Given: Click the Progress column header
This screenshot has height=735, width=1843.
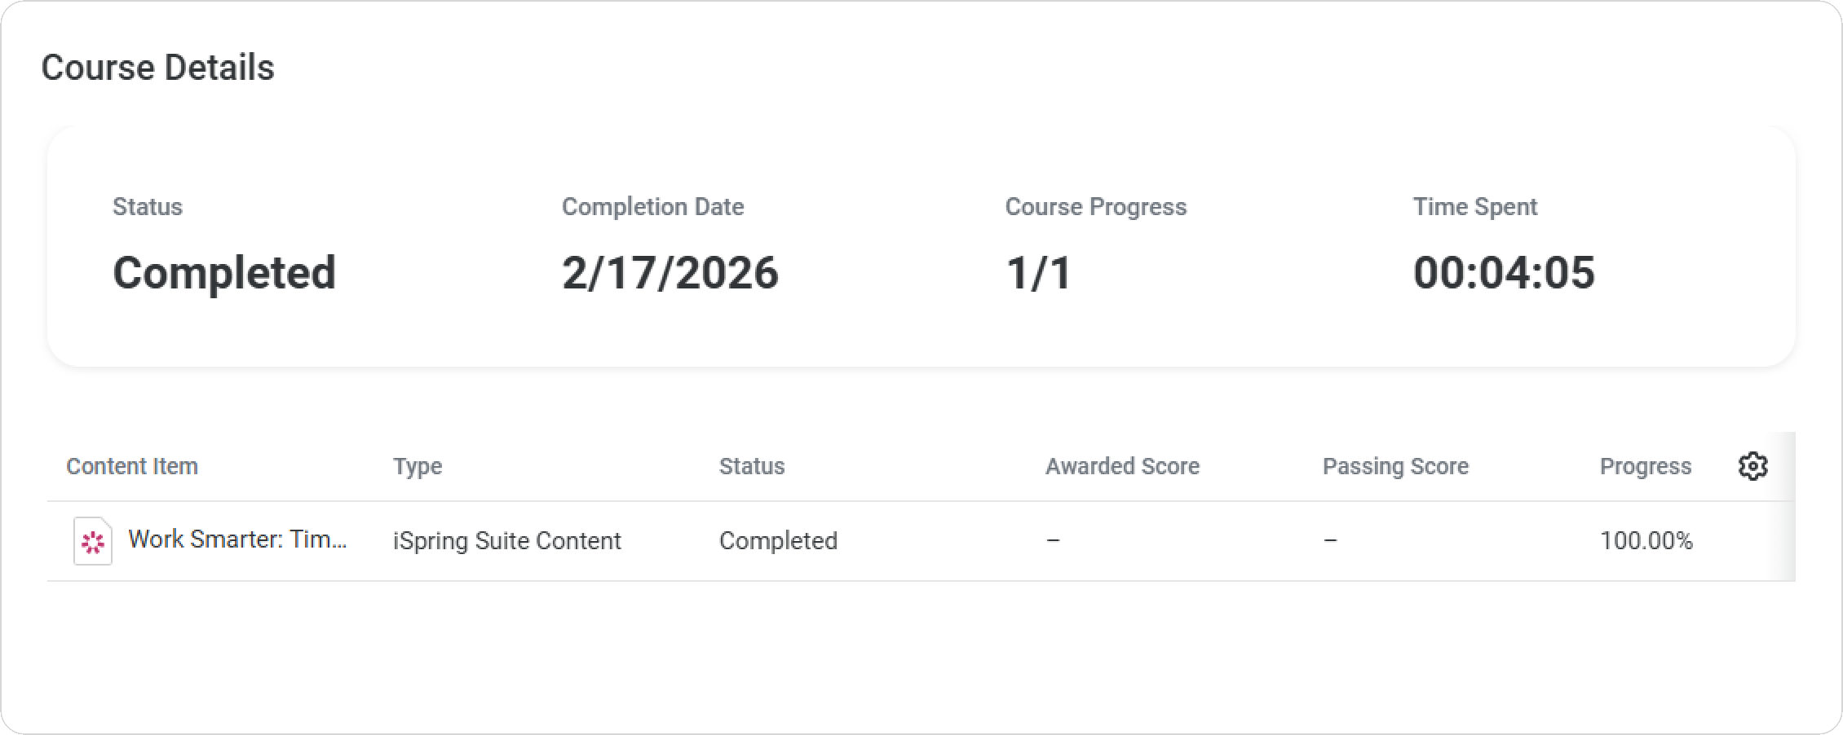Looking at the screenshot, I should (x=1646, y=466).
